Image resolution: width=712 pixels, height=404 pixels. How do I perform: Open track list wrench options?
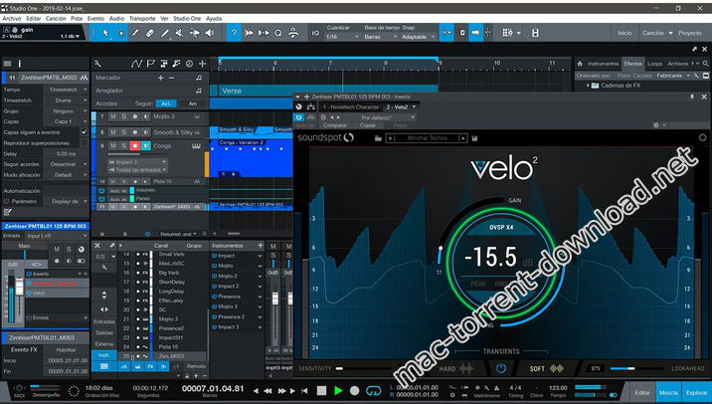97,64
